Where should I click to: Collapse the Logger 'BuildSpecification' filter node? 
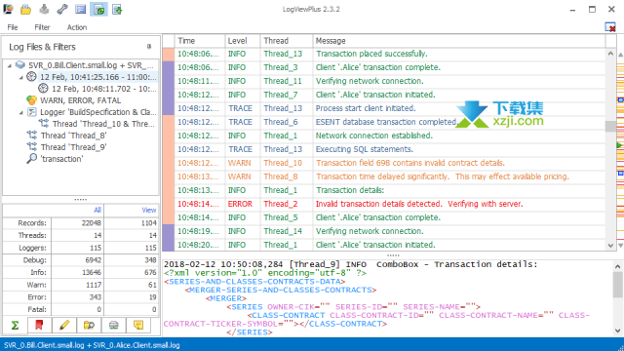(x=21, y=113)
